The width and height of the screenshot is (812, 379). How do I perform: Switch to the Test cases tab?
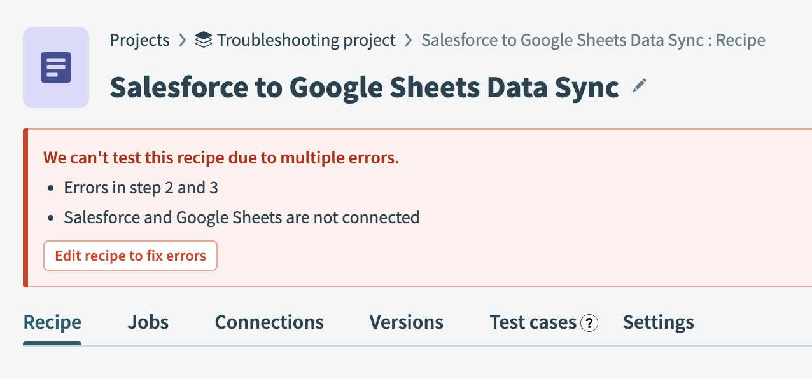click(533, 322)
